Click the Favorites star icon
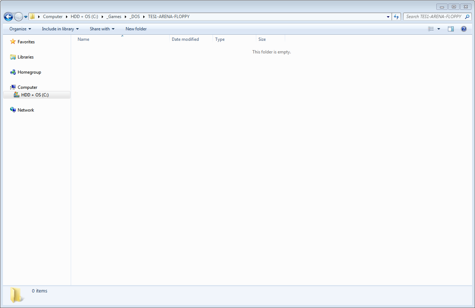The height and width of the screenshot is (308, 475). tap(13, 42)
